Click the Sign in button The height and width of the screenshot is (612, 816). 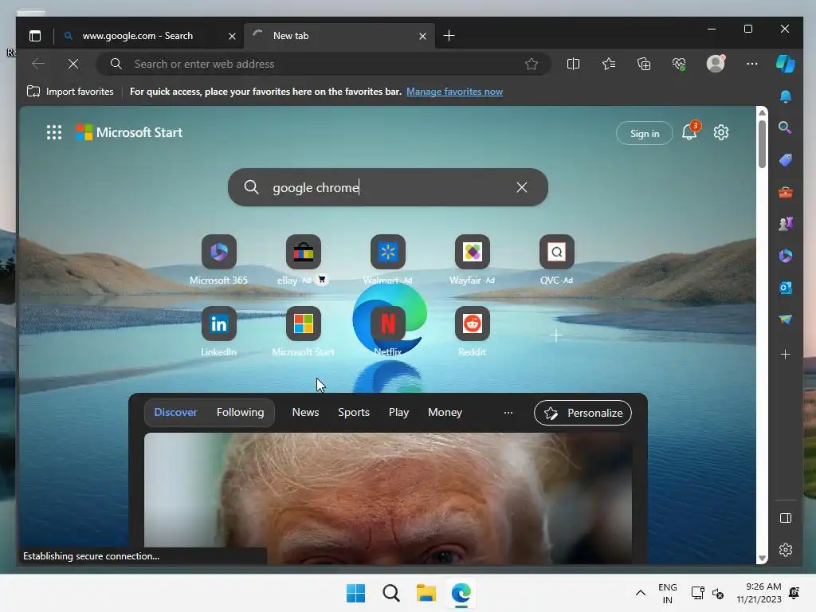coord(644,133)
